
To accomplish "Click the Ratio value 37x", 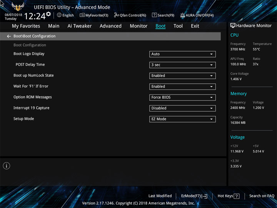I will pyautogui.click(x=255, y=64).
